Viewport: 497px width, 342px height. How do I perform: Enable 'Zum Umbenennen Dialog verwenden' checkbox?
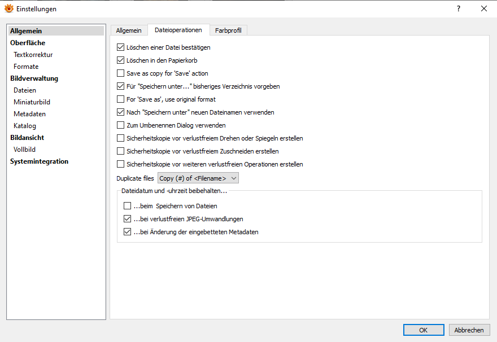[x=120, y=125]
